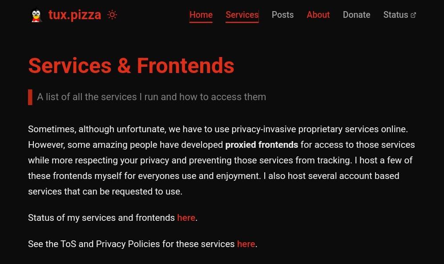Click the 'See the ToS and Privacy Policies' sentence

point(131,244)
